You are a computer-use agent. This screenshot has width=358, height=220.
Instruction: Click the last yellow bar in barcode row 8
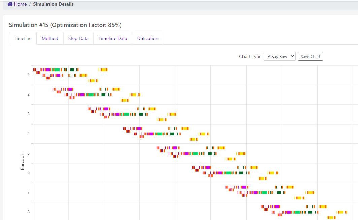coord(341,212)
